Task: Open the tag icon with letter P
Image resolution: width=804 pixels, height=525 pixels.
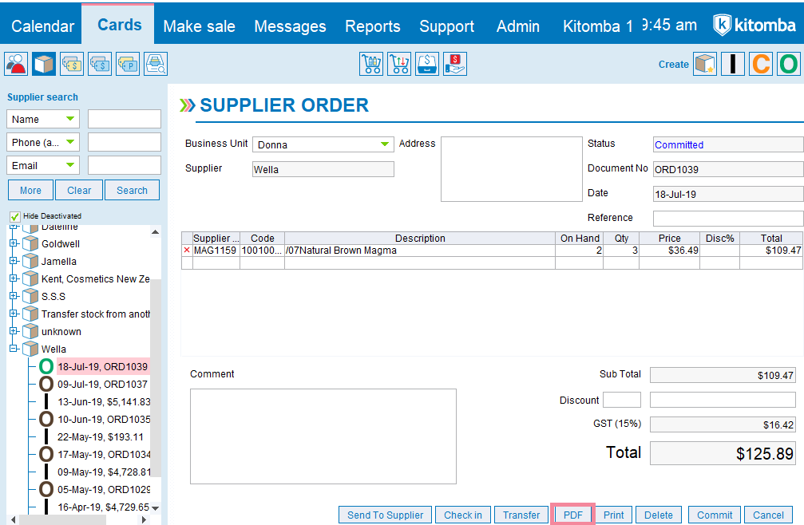Action: (x=128, y=64)
